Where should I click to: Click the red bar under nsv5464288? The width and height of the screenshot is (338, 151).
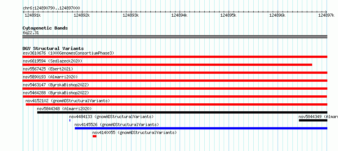[x=175, y=97]
